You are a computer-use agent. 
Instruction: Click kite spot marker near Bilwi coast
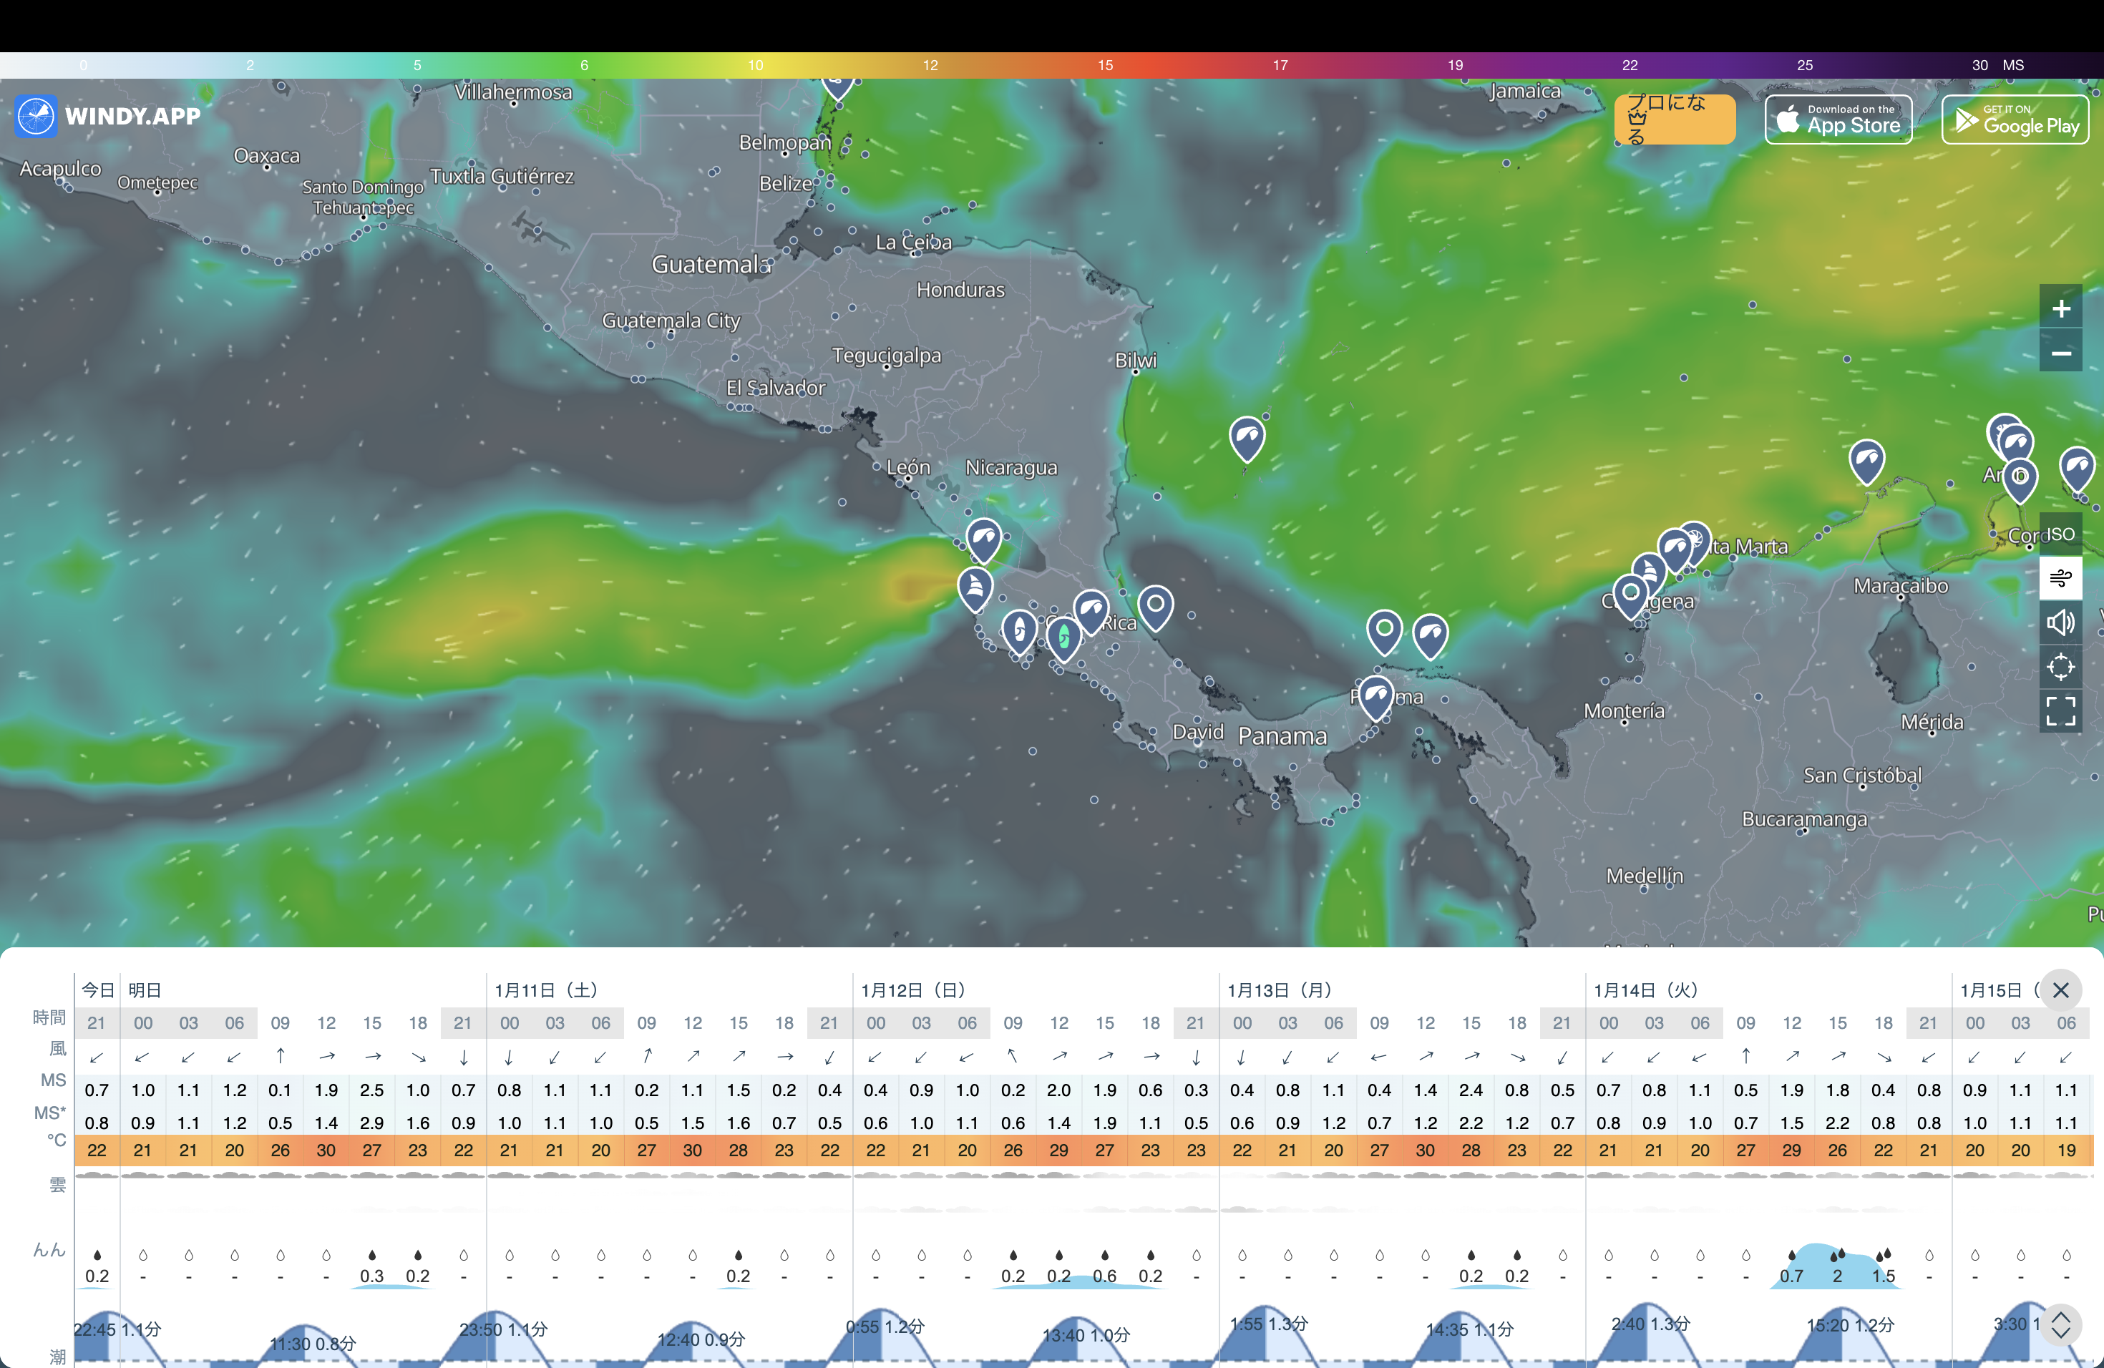[1247, 436]
